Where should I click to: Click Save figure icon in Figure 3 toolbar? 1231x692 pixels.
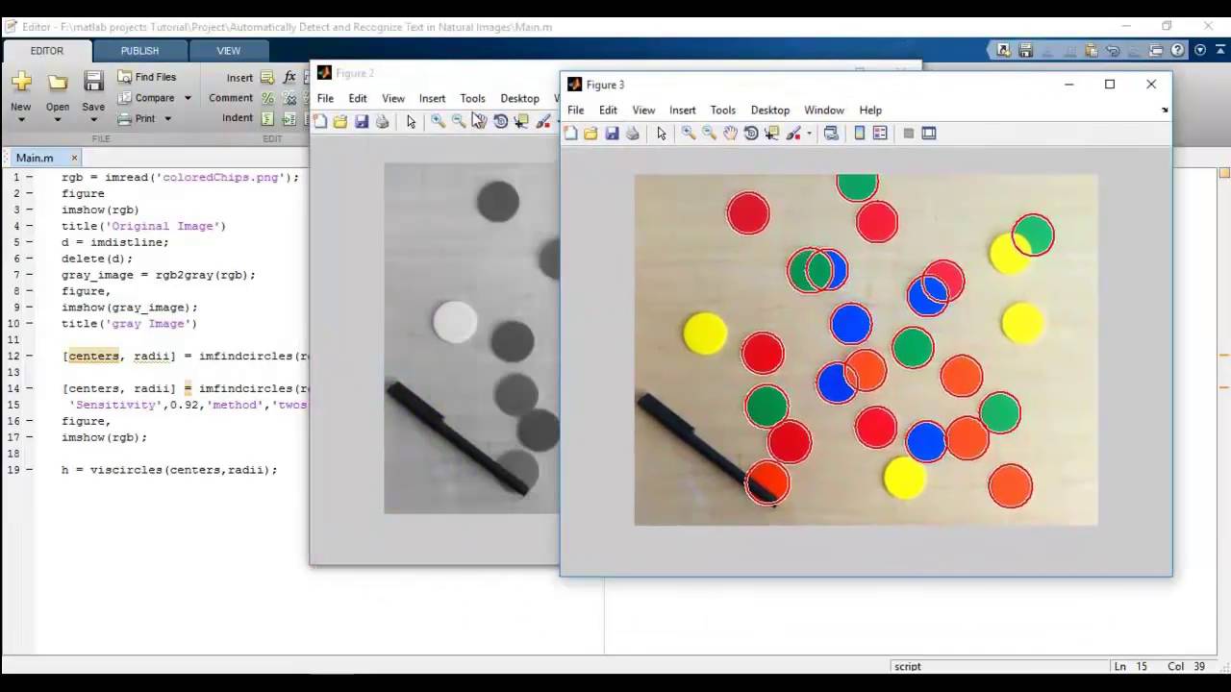pos(612,134)
